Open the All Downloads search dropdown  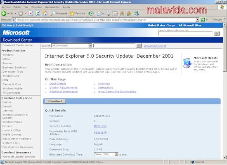[90, 46]
